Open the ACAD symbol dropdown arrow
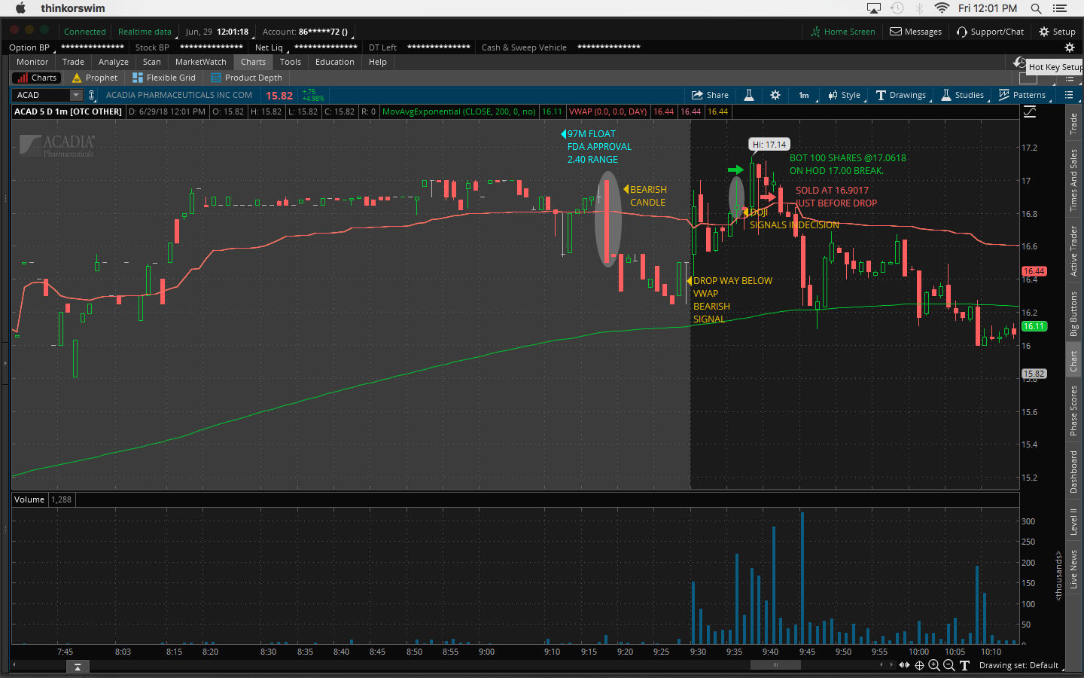This screenshot has height=678, width=1084. click(75, 95)
